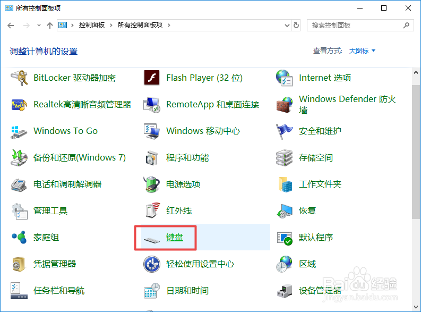The height and width of the screenshot is (312, 421).
Task: Click the 电源选项 link text
Action: (183, 184)
